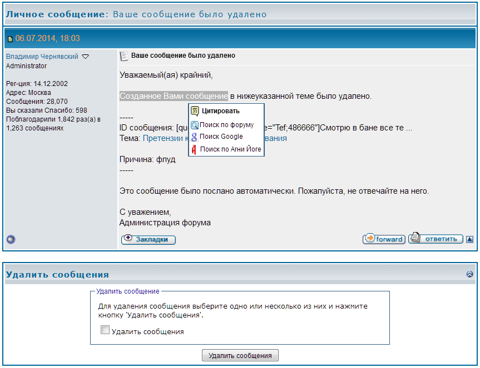Click the Google search icon in popup
The width and height of the screenshot is (480, 368).
click(x=194, y=137)
